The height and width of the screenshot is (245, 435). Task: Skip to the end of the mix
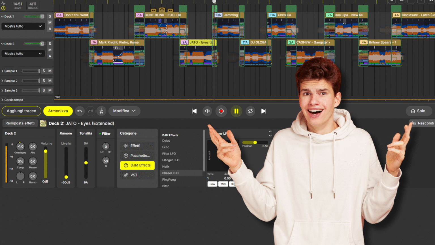point(263,111)
